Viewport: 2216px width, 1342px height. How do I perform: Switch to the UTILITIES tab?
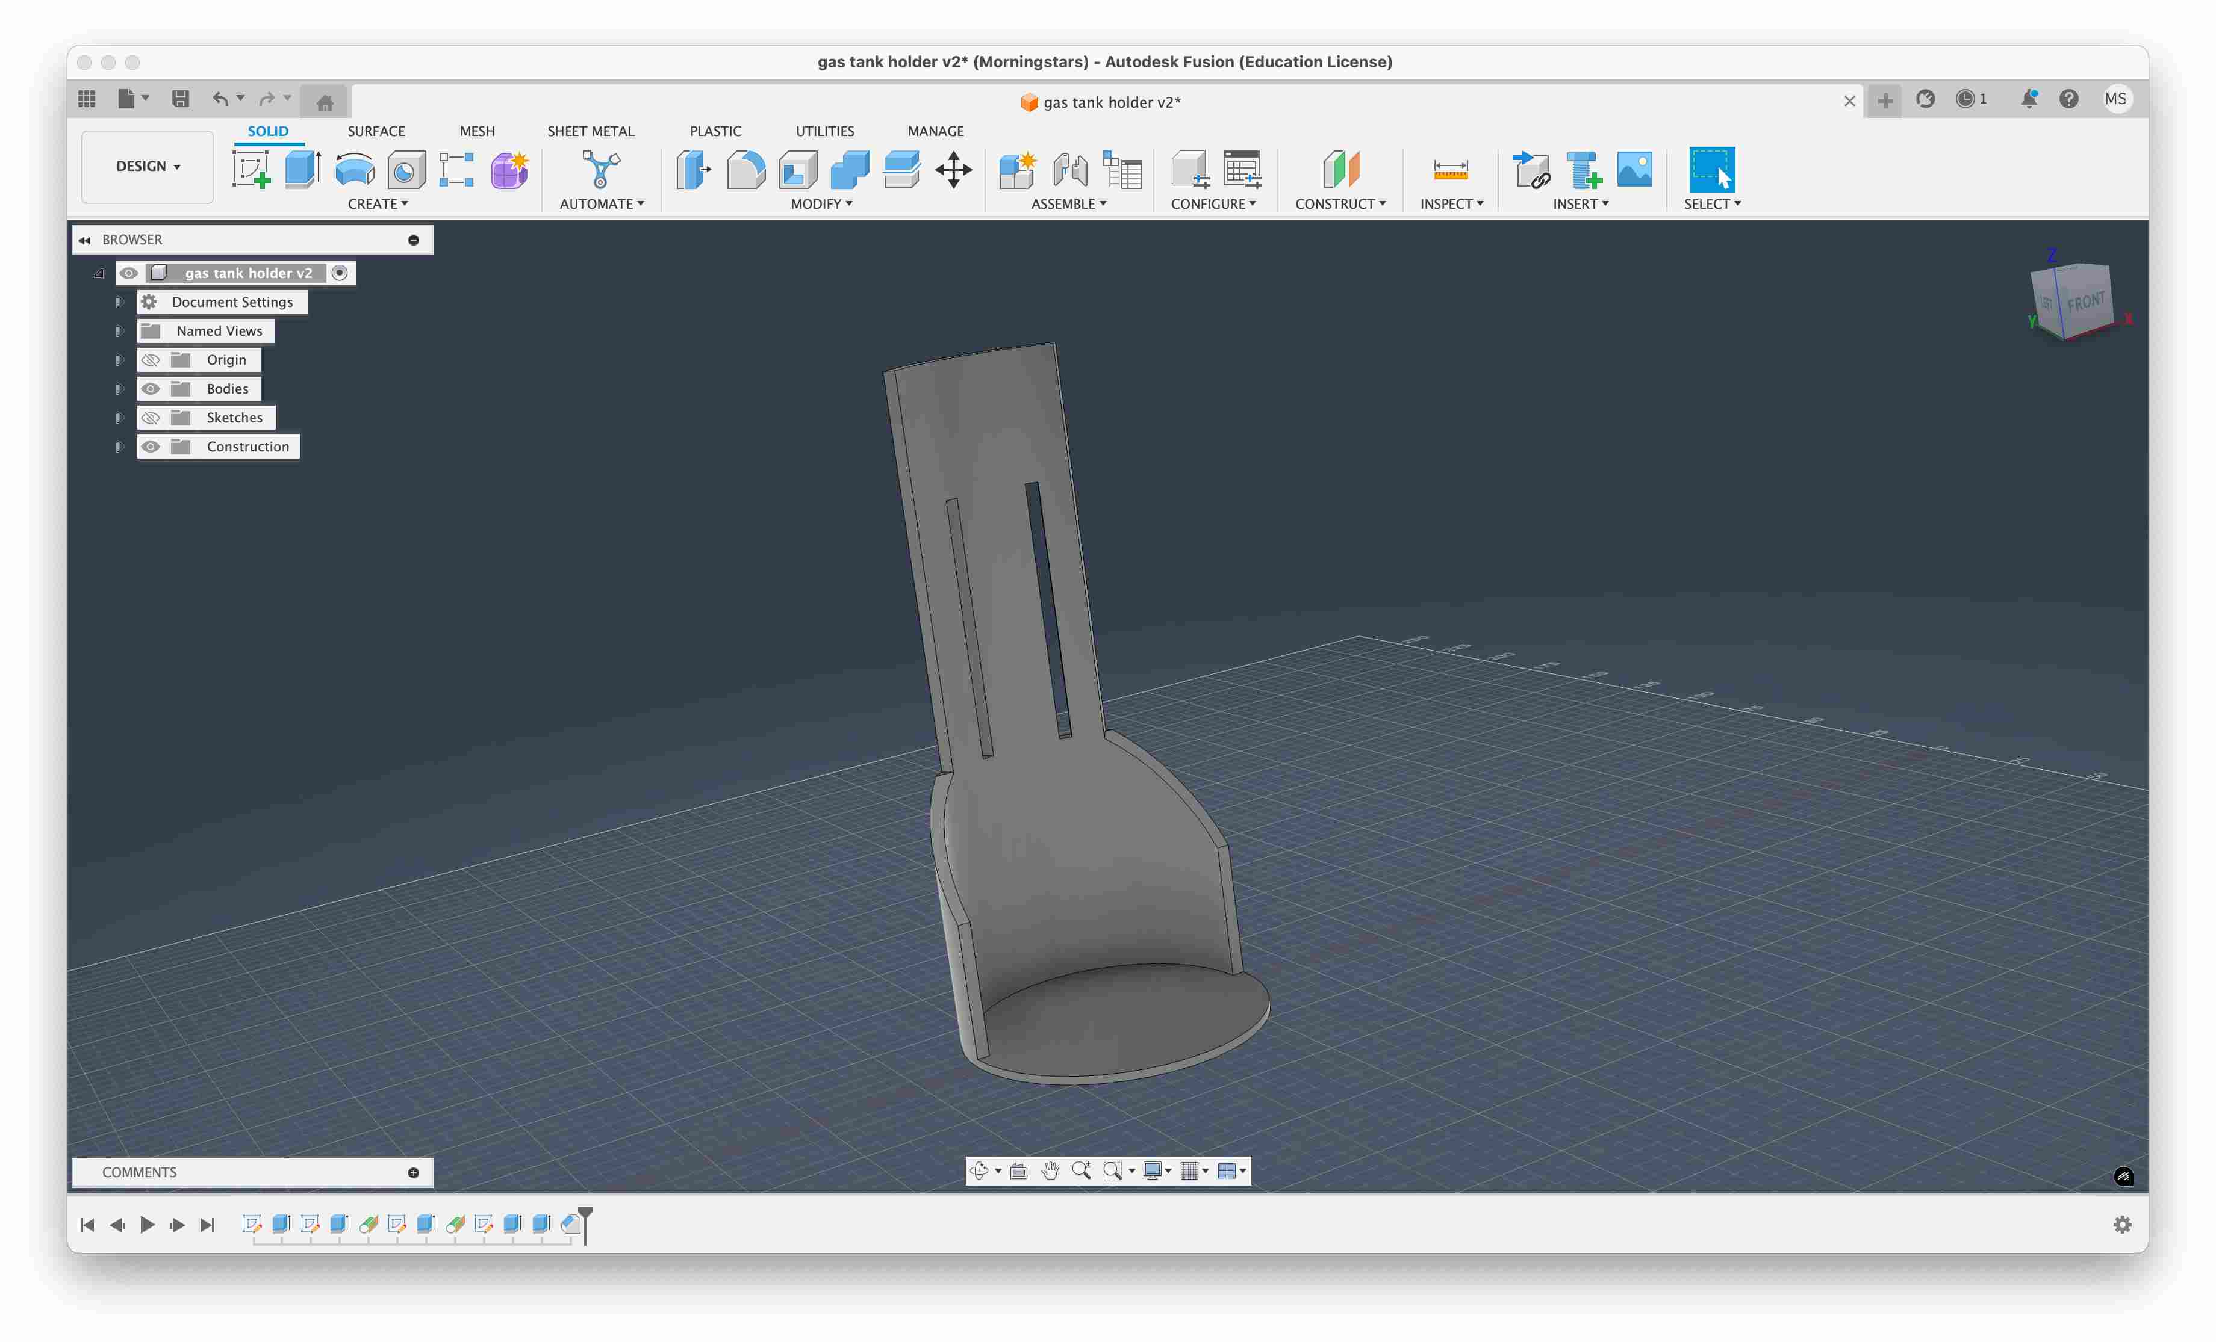pyautogui.click(x=825, y=131)
